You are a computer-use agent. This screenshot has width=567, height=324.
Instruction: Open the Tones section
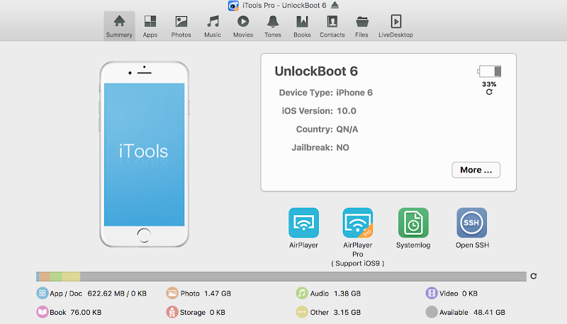(x=273, y=26)
